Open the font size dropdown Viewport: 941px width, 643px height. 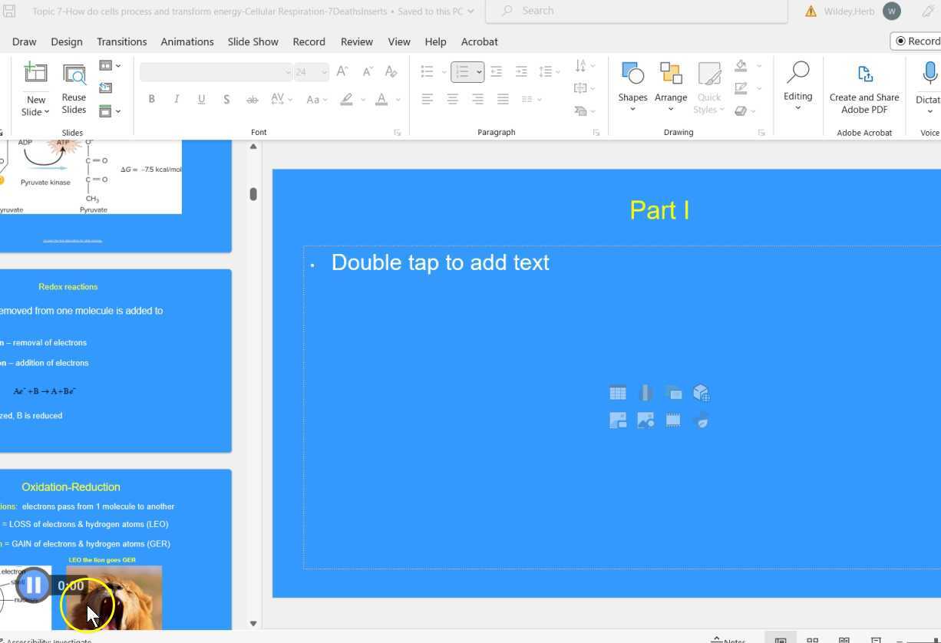tap(325, 72)
